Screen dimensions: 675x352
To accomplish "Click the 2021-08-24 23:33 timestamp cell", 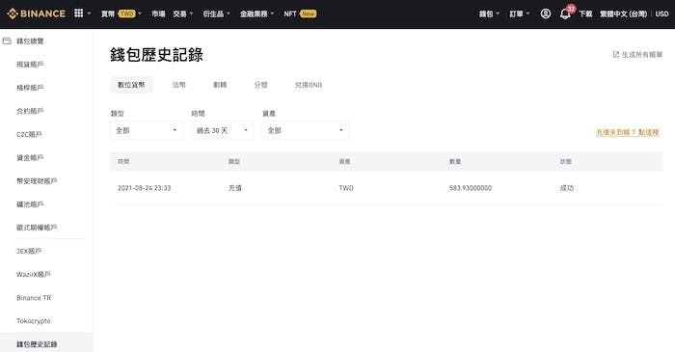I will click(145, 188).
